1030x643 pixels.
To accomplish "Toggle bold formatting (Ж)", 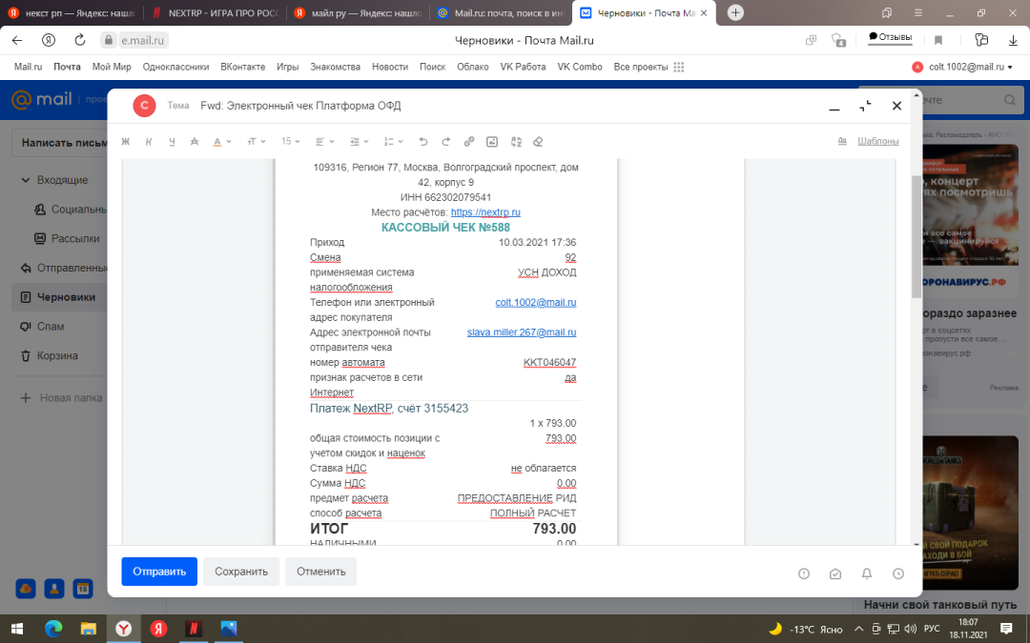I will [x=125, y=141].
